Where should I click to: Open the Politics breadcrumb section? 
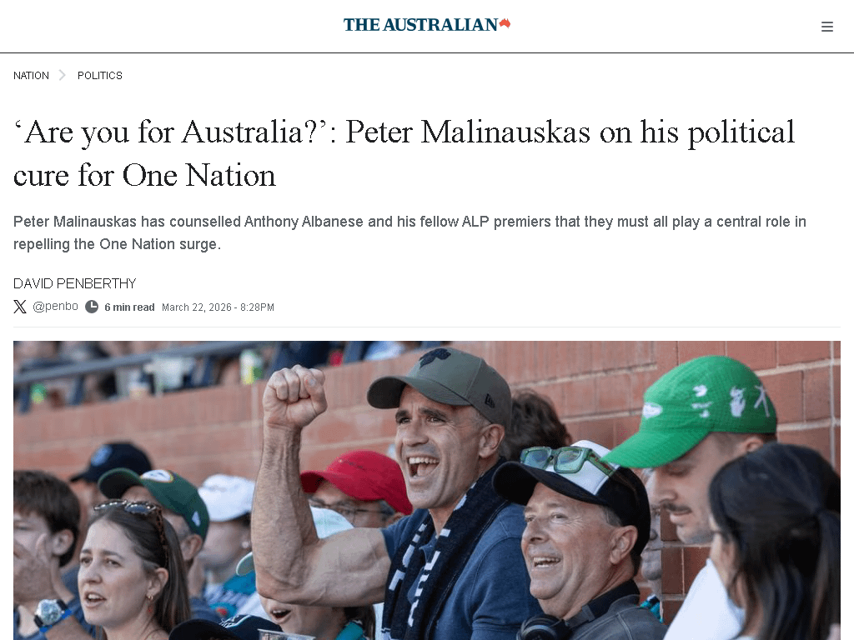pyautogui.click(x=100, y=75)
